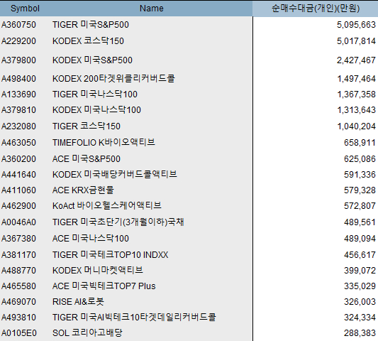Click ACE 미국빅테크TOP7 Plus name cell
This screenshot has height=341, width=378.
104,286
